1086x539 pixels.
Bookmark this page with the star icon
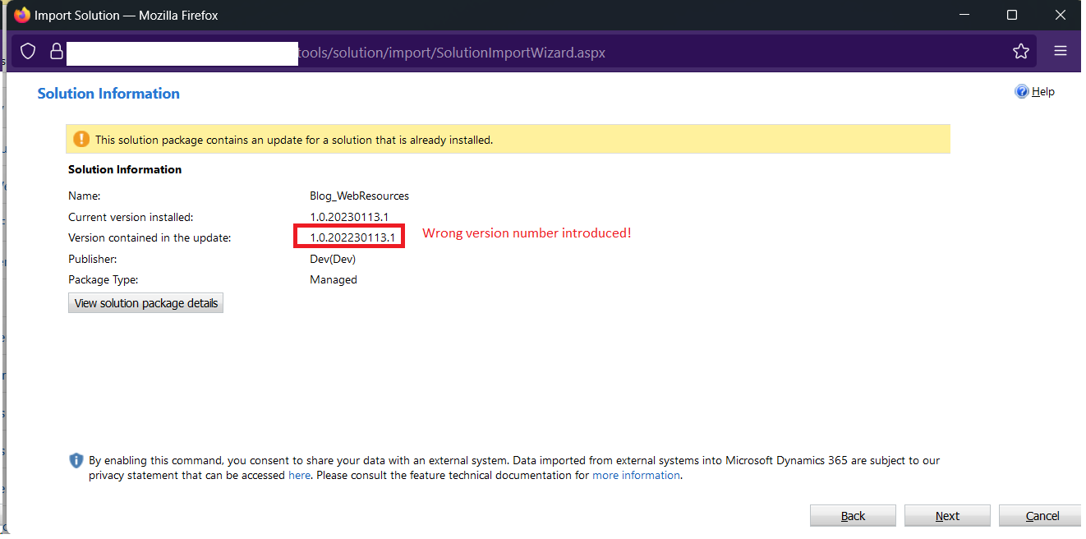(x=1021, y=52)
